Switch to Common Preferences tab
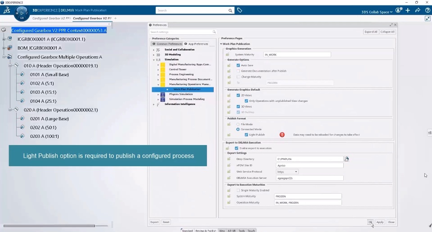 pos(167,44)
